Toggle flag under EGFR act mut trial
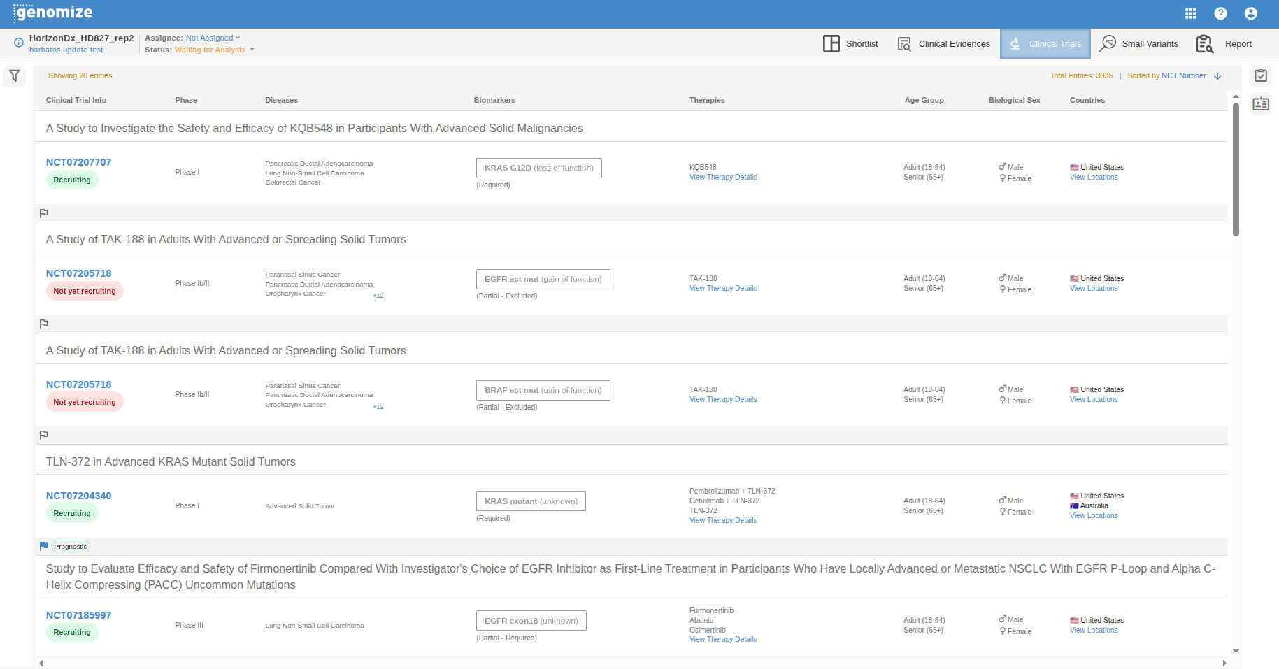1279x669 pixels. pos(44,324)
